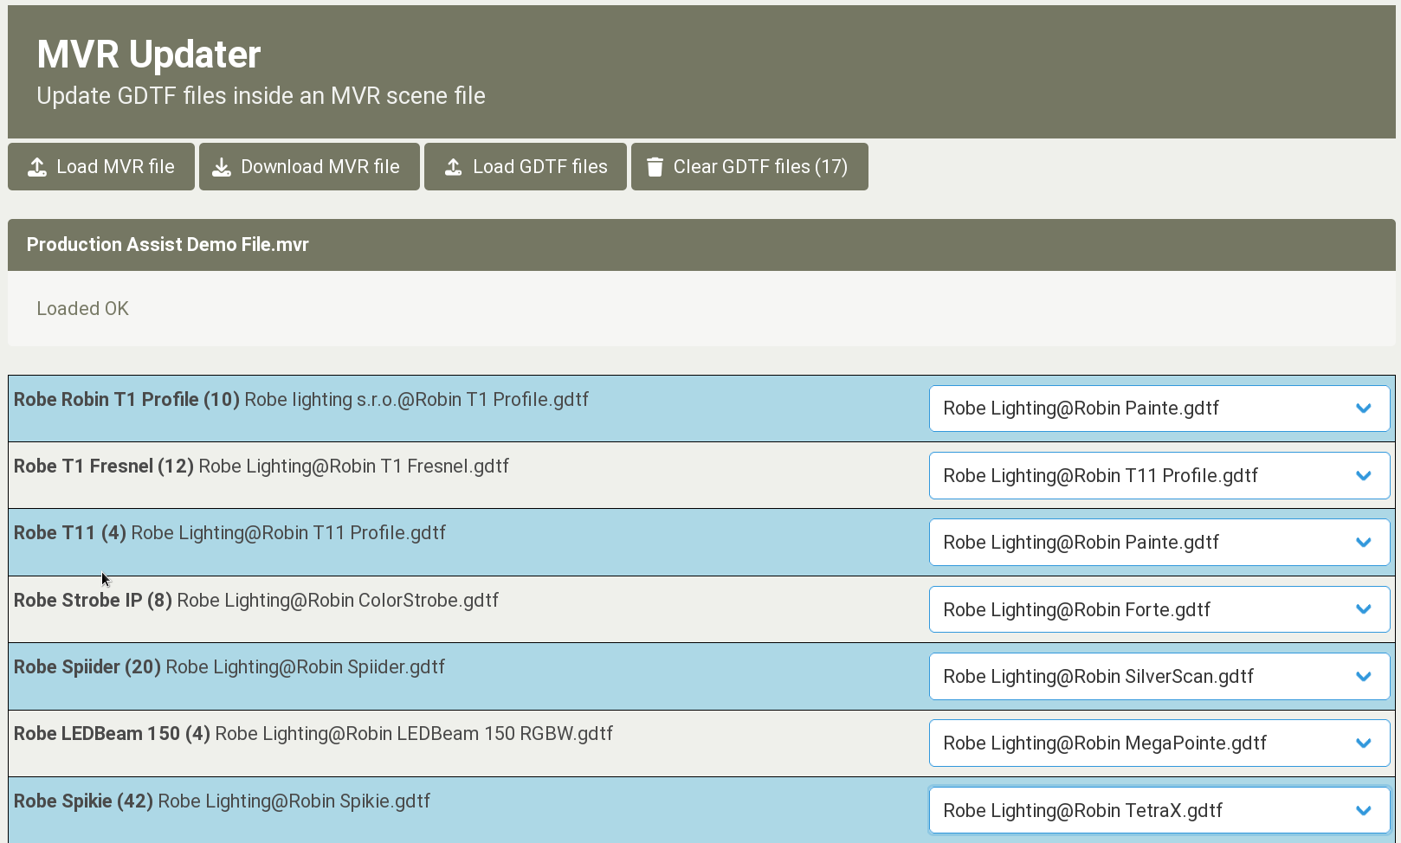This screenshot has height=843, width=1401.
Task: Open the dropdown for Robe T1 Fresnel row
Action: point(1159,476)
